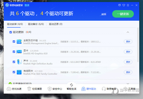Uncheck the 主板及芯片组 driver checkbox

[x=14, y=42]
